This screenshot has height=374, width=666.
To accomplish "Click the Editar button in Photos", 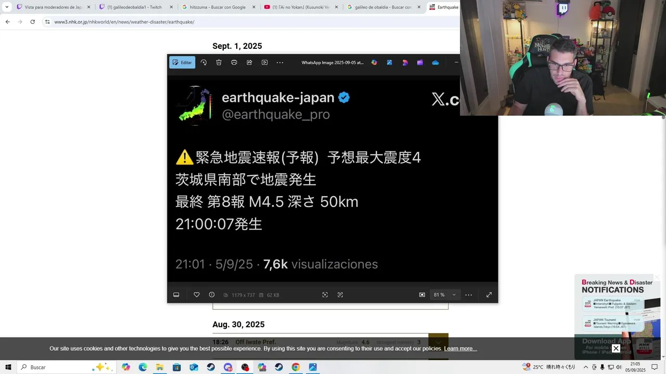I will click(x=182, y=62).
